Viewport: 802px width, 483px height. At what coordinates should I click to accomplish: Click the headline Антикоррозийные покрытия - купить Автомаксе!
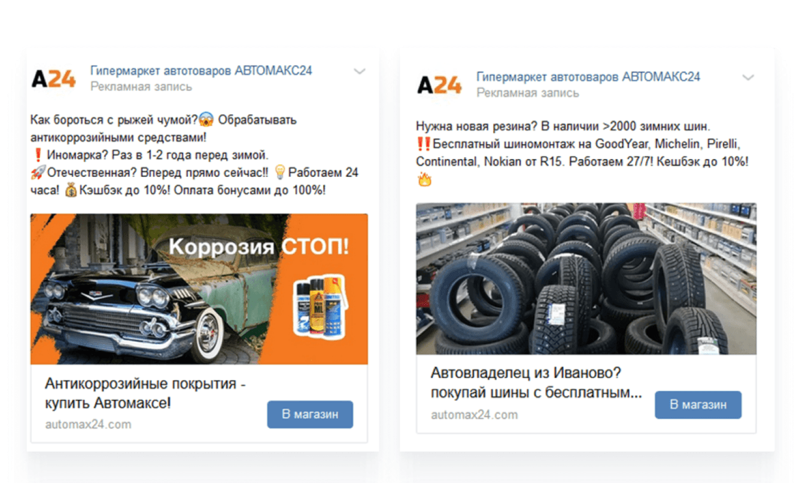(x=145, y=393)
